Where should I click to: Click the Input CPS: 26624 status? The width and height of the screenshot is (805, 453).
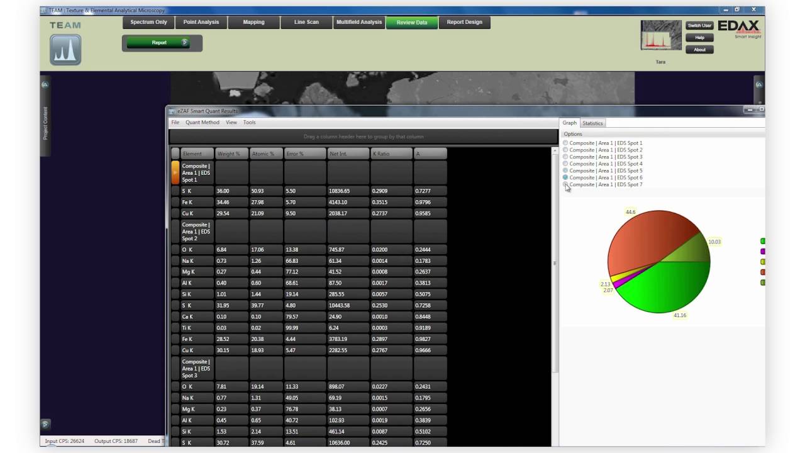(65, 441)
